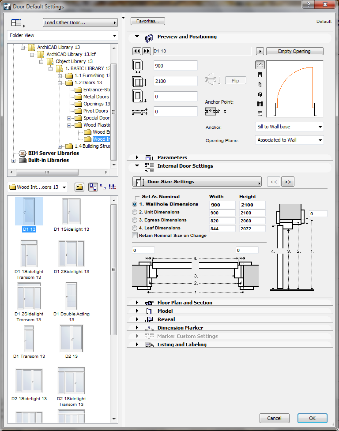This screenshot has width=339, height=431.
Task: Select the 2D floor plan preview icon
Action: (260, 65)
